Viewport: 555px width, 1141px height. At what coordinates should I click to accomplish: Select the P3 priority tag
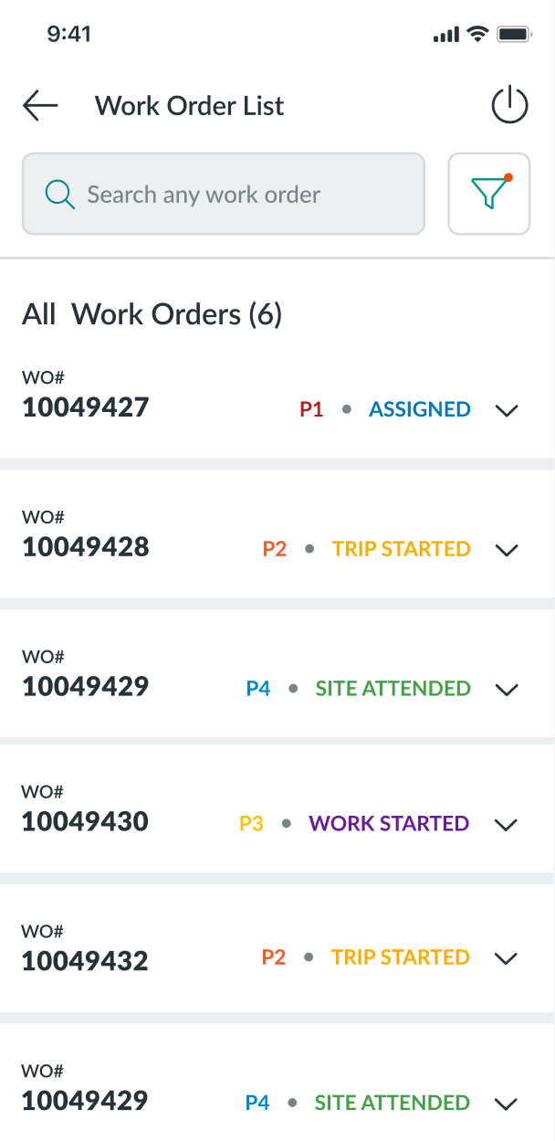(251, 824)
